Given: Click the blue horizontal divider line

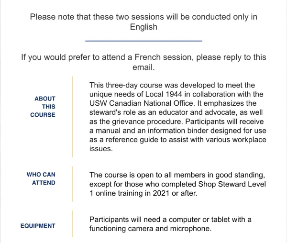Looking at the screenshot, I should point(143,41).
